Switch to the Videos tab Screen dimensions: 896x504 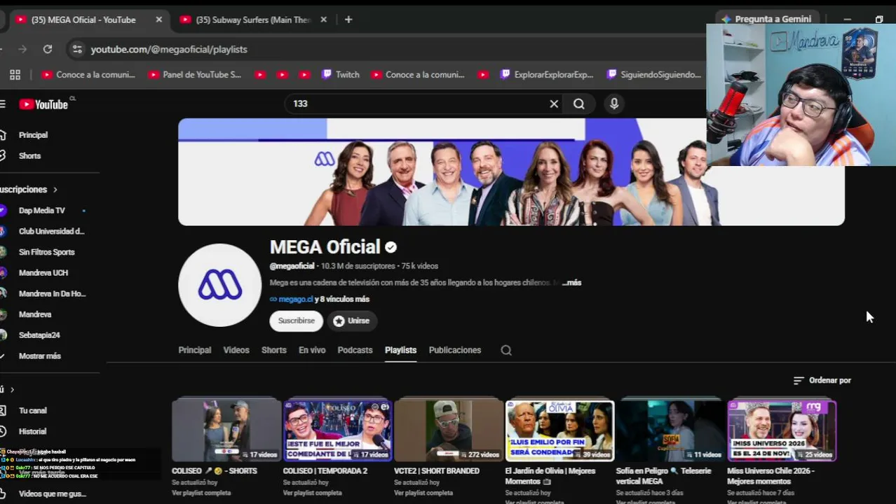[x=236, y=350]
